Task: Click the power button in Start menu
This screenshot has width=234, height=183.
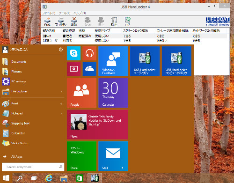Action: click(x=61, y=50)
